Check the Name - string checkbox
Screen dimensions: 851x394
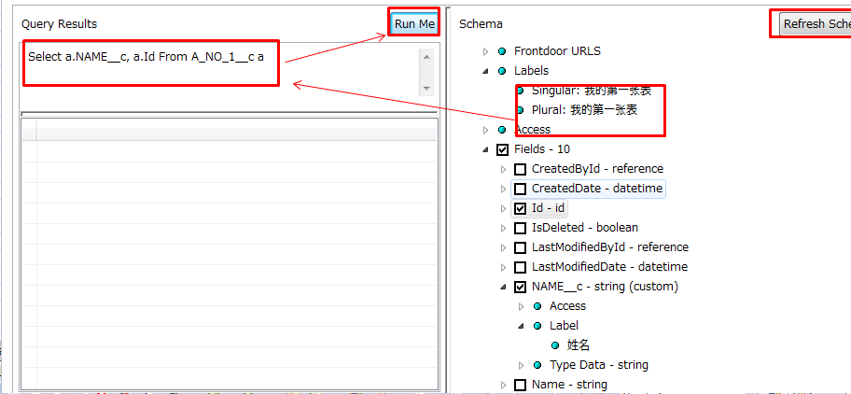(520, 385)
